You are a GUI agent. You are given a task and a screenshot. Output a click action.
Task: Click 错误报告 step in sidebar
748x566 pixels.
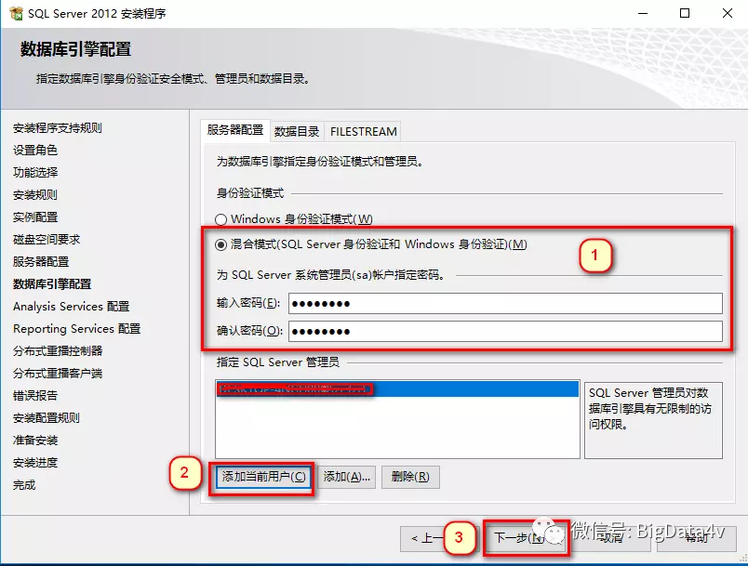pyautogui.click(x=34, y=395)
